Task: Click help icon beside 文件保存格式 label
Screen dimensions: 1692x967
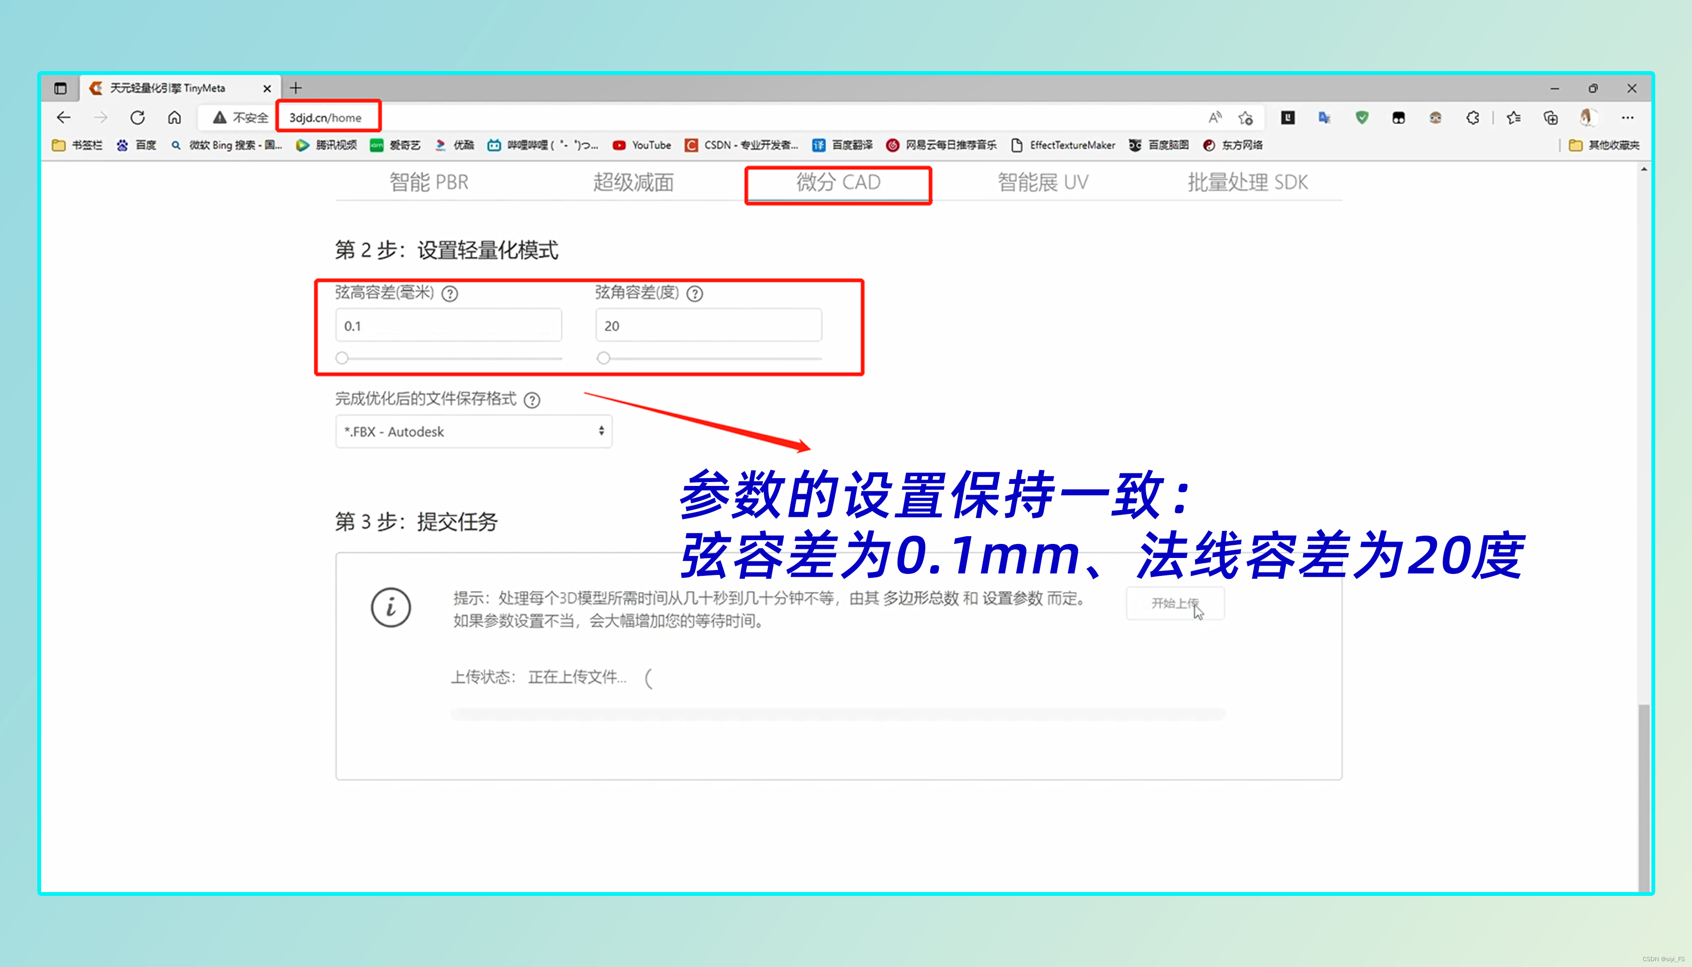Action: pyautogui.click(x=532, y=400)
